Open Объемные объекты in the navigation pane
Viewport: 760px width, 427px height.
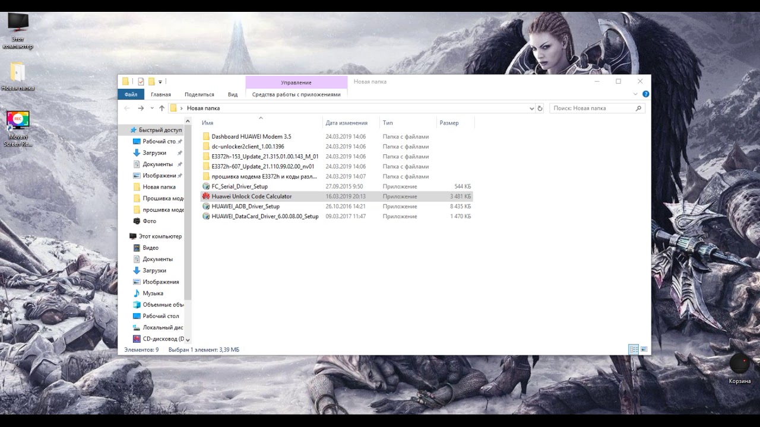(159, 305)
